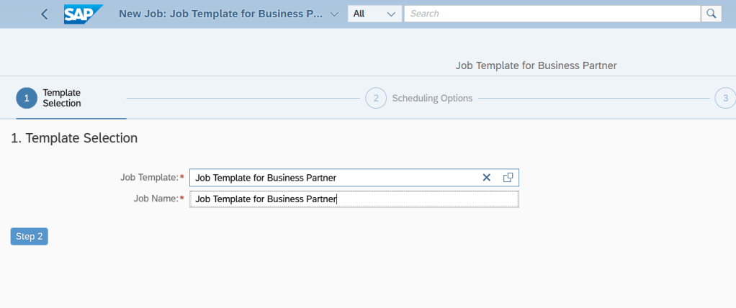Click inside the Job Template input field
Image resolution: width=736 pixels, height=308 pixels.
(x=331, y=178)
